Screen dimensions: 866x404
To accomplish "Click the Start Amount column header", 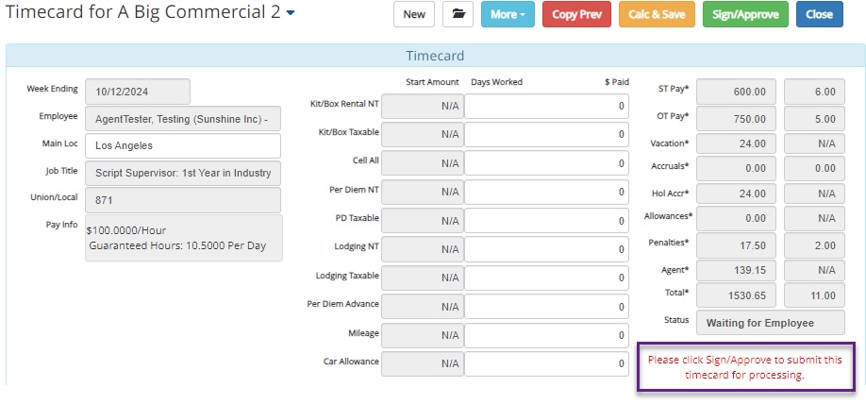I will click(432, 82).
